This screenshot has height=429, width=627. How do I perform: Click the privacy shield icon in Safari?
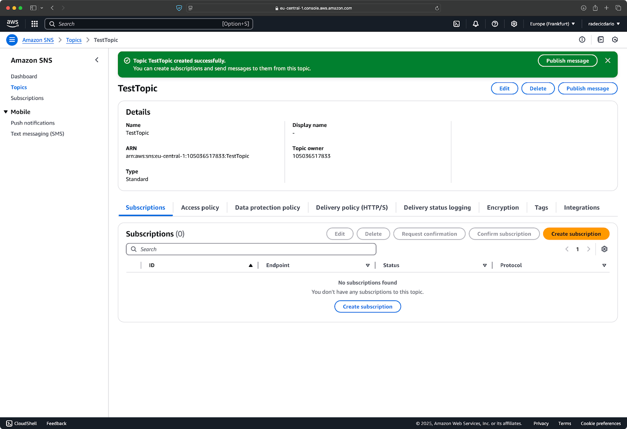(179, 8)
